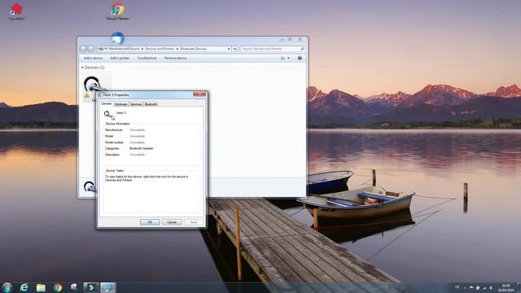Maximize the Devices and Printers window
The height and width of the screenshot is (293, 521).
point(290,39)
